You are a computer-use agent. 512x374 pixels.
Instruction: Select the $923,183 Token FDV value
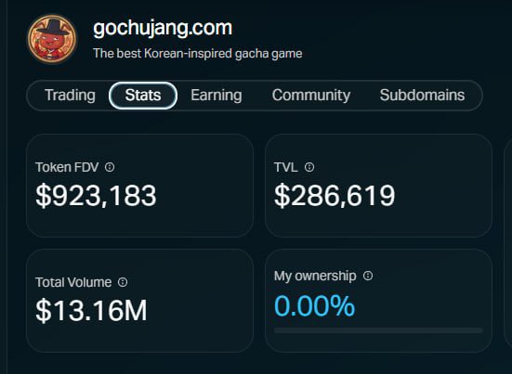pyautogui.click(x=96, y=196)
